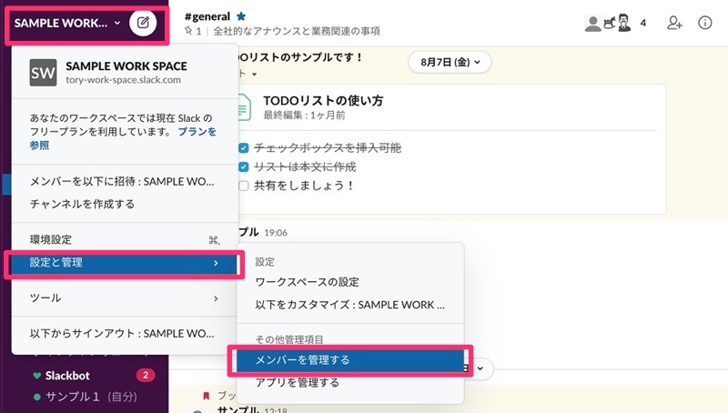This screenshot has width=728, height=413.
Task: Choose アプリを管理する from submenu
Action: pos(297,383)
